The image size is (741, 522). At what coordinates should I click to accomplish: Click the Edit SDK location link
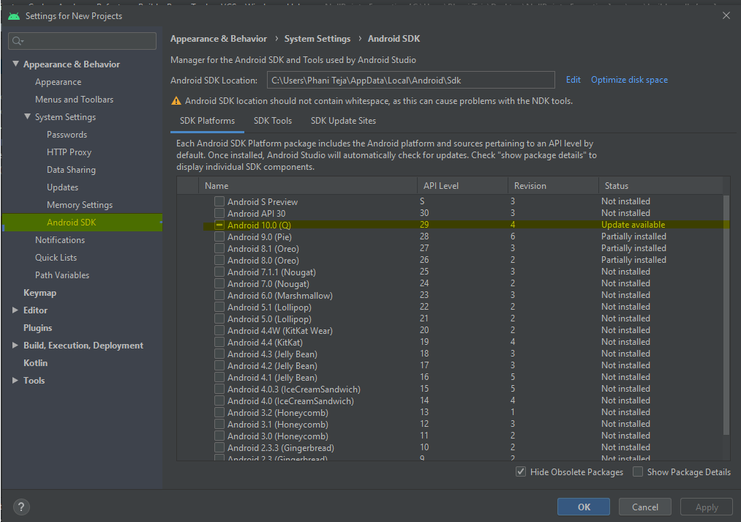coord(573,80)
